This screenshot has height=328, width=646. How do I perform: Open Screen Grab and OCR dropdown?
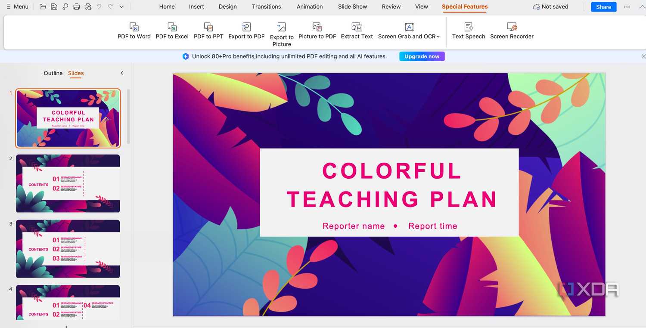click(x=409, y=31)
